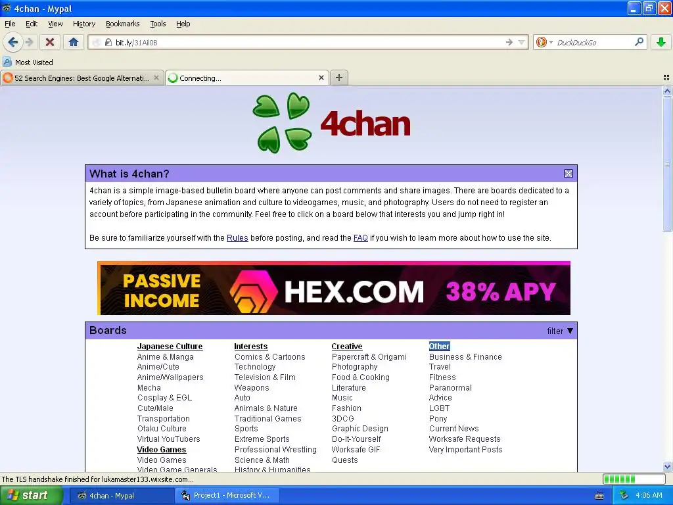Viewport: 673px width, 505px height.
Task: Open the Help menu
Action: [x=183, y=24]
